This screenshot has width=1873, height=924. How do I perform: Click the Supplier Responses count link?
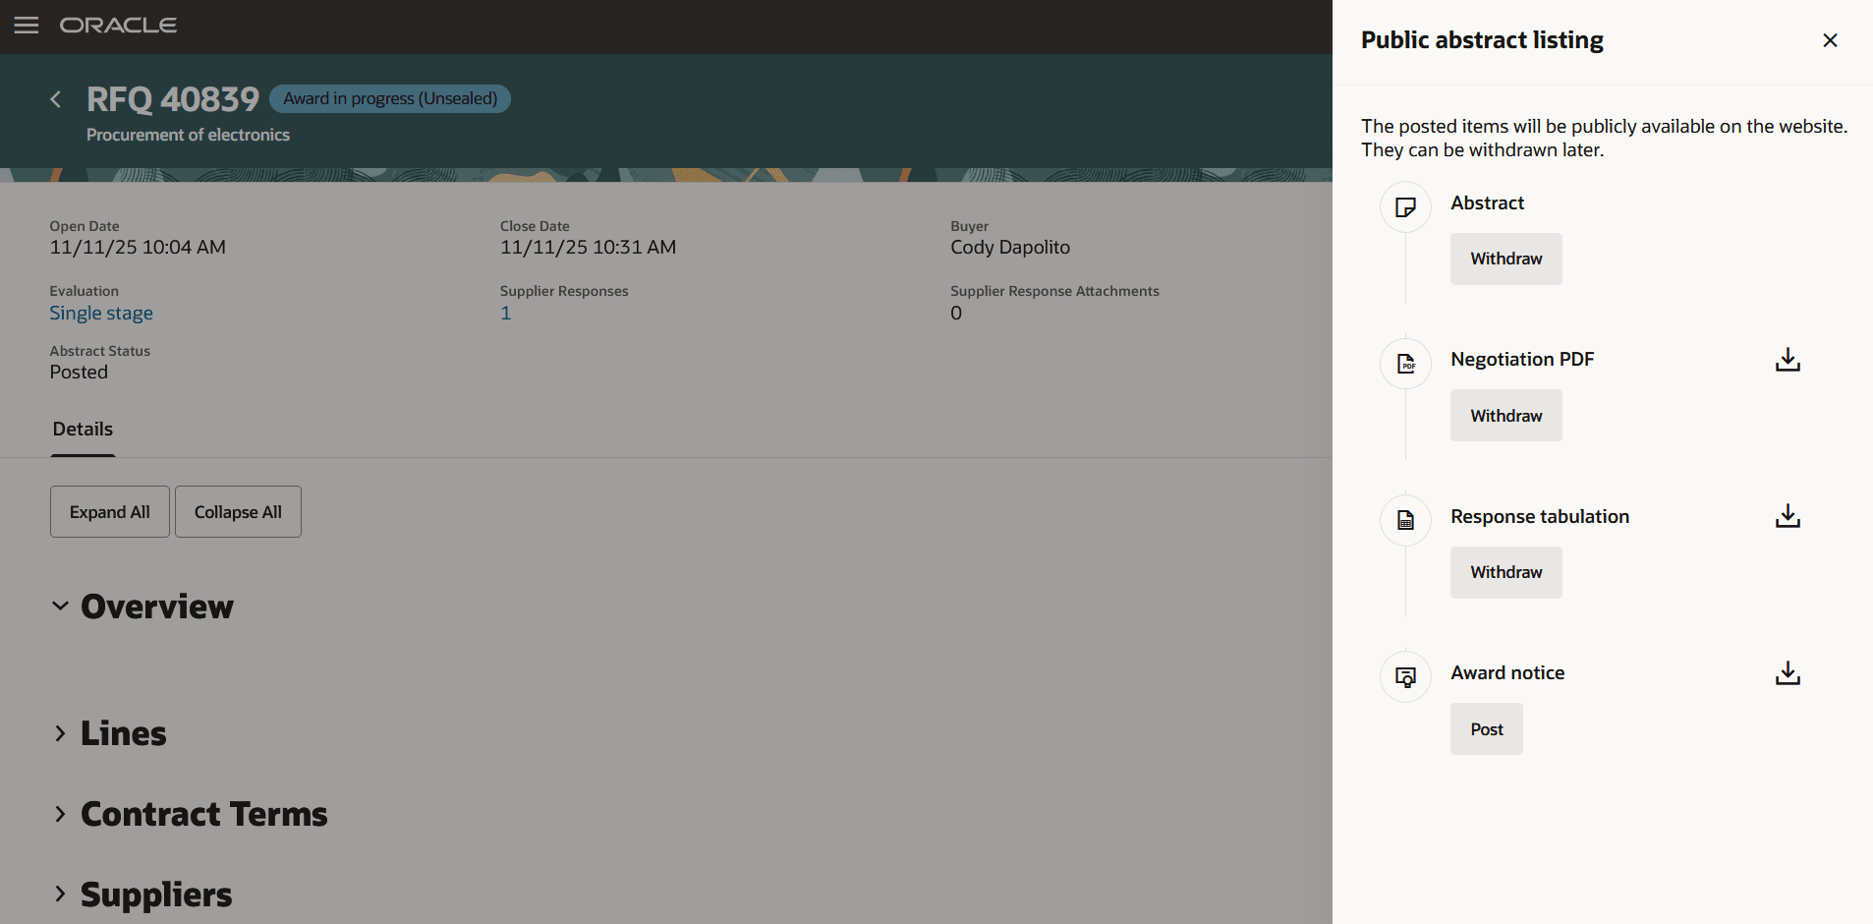coord(505,313)
